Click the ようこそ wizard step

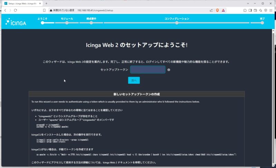[42, 19]
